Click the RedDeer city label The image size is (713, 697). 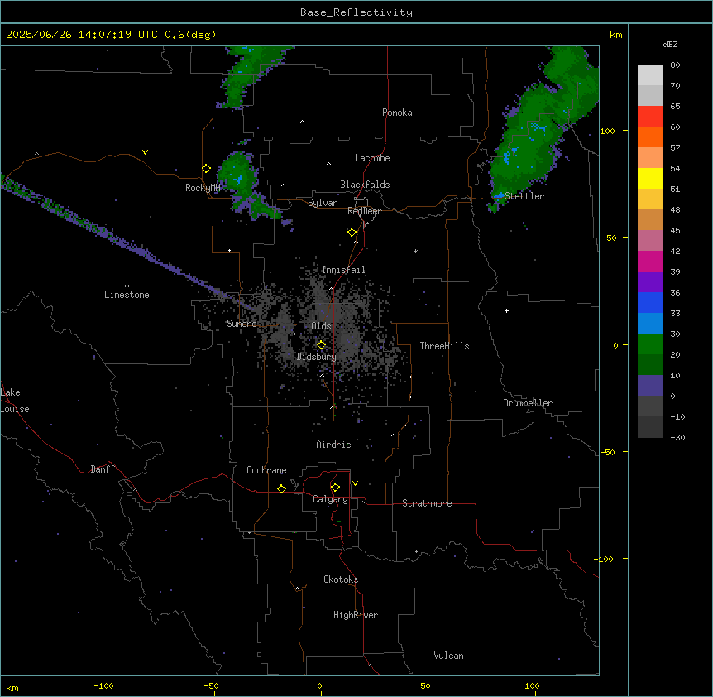[364, 211]
